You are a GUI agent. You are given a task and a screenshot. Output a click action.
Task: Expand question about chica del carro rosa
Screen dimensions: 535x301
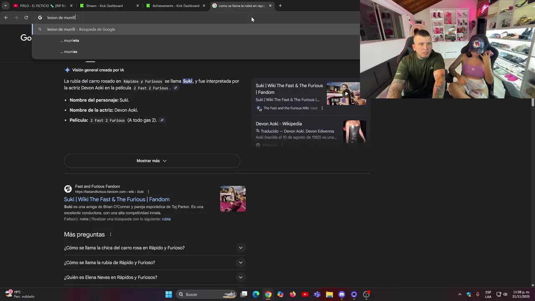pyautogui.click(x=155, y=248)
